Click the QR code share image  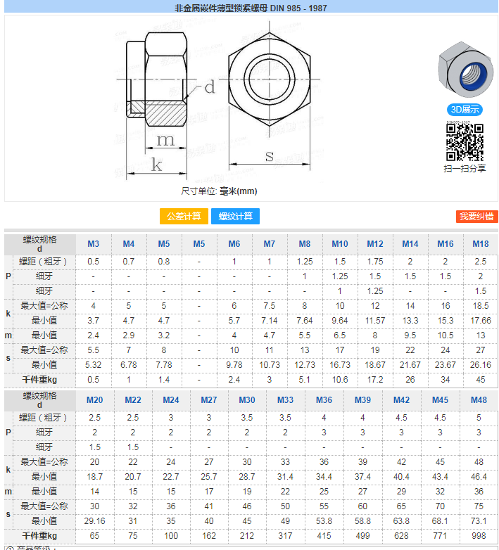pyautogui.click(x=465, y=141)
